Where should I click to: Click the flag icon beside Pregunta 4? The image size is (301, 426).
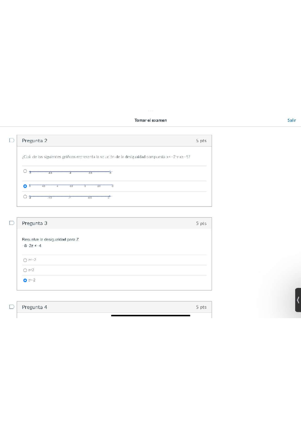12,307
